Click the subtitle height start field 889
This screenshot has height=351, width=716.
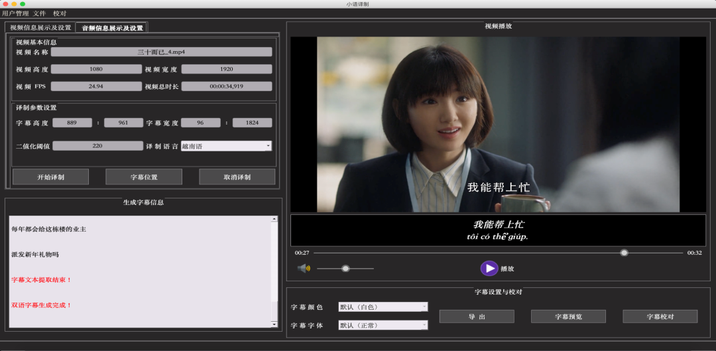tap(72, 123)
